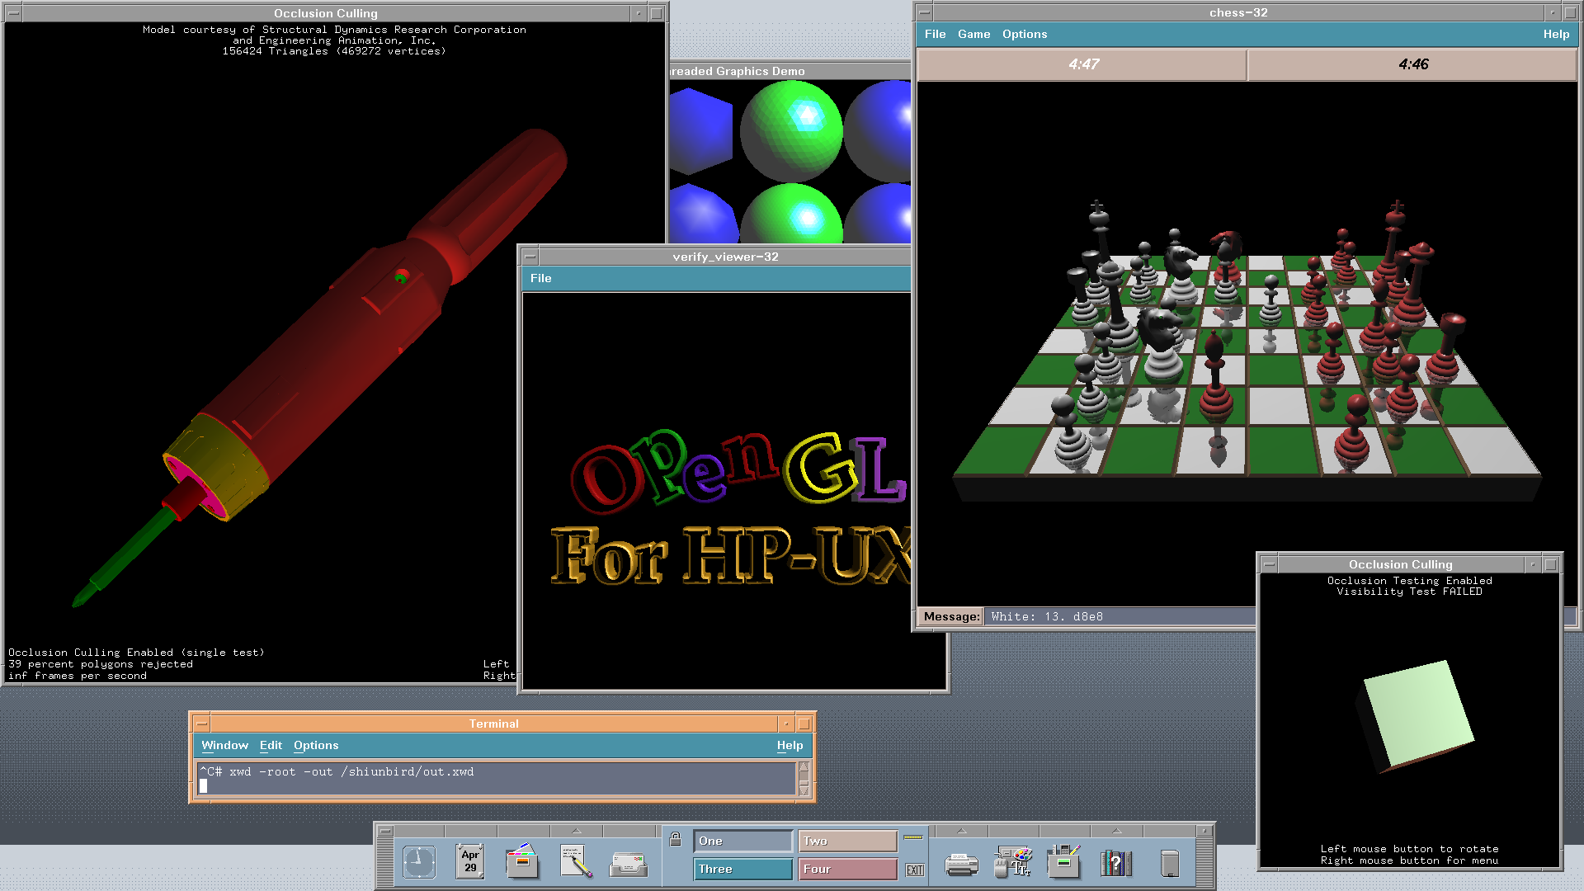Open window menu button of chess-32 window

tap(925, 12)
